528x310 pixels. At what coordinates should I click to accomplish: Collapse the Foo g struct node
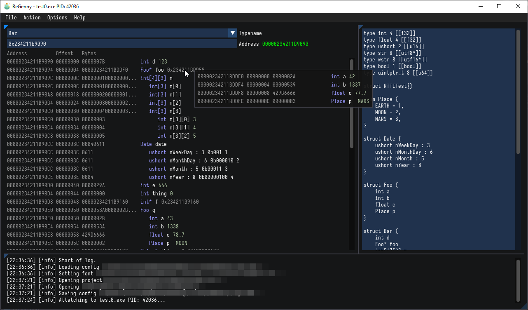[145, 210]
